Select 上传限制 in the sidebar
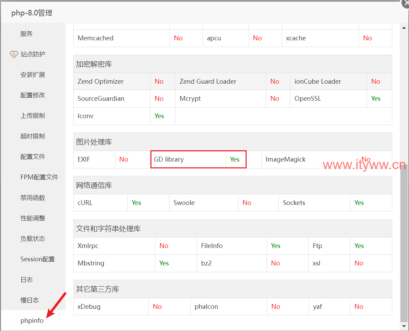Viewport: 409px width, 331px height. [x=33, y=116]
